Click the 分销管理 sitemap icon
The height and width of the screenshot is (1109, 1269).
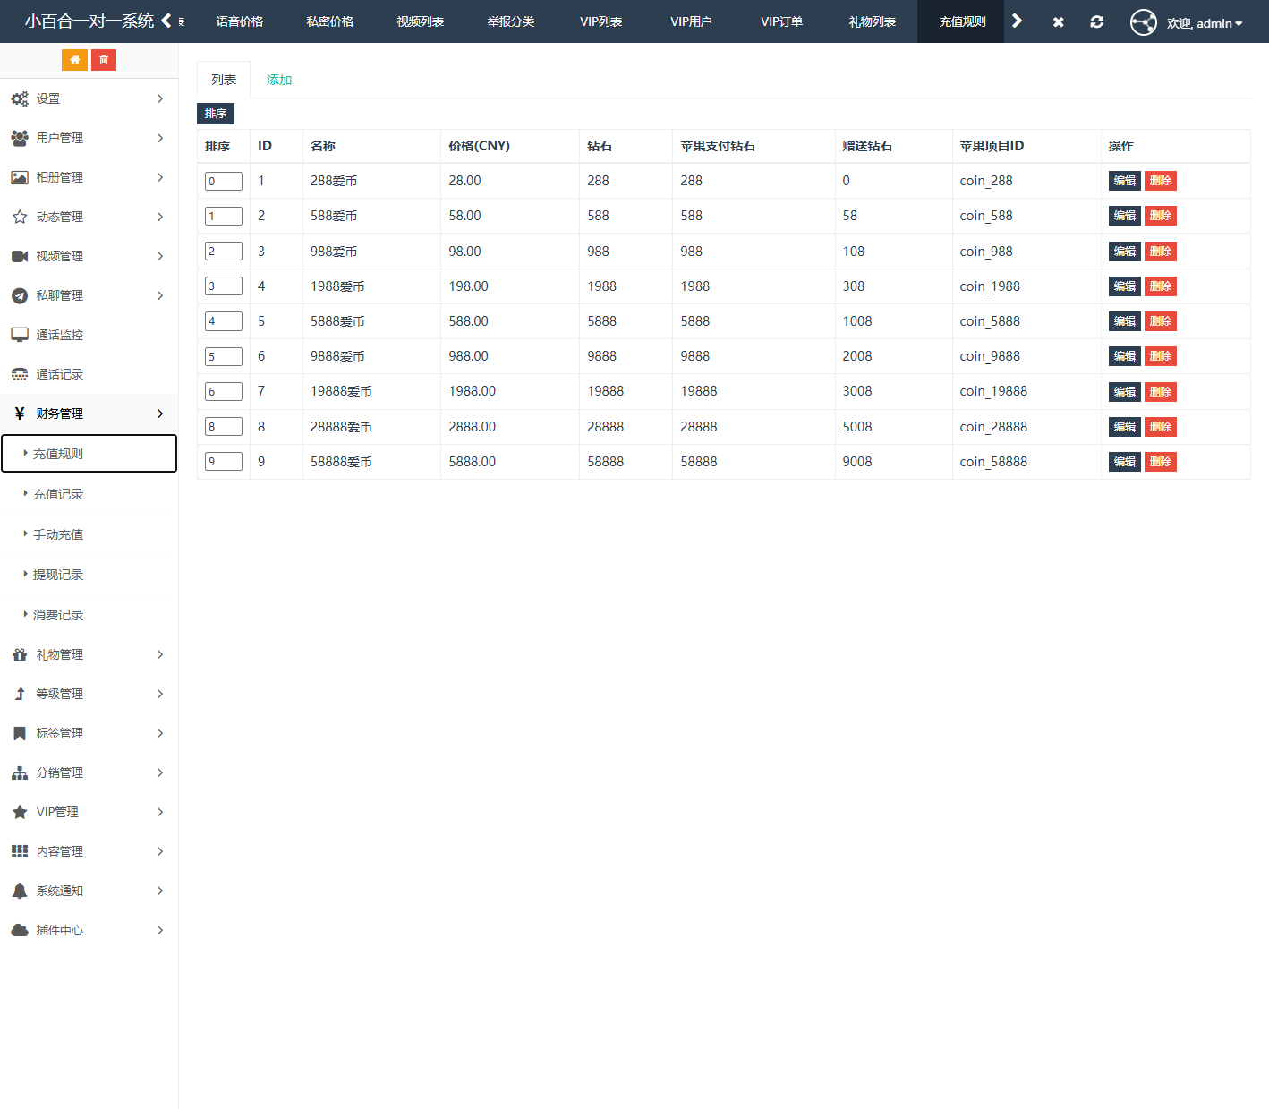[20, 772]
